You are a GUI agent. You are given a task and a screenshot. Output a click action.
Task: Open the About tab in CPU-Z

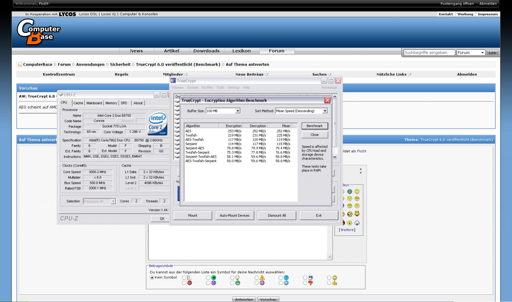click(x=138, y=103)
